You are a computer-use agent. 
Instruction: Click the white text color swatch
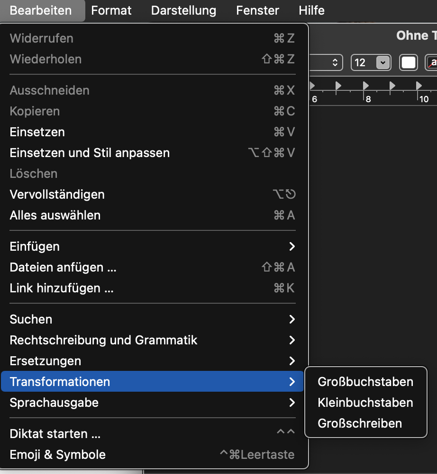click(x=409, y=62)
